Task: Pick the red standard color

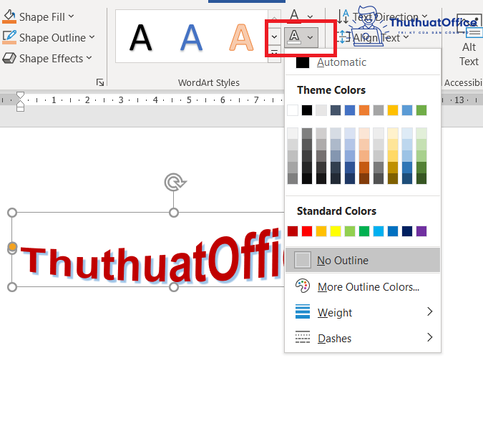Action: click(x=307, y=231)
